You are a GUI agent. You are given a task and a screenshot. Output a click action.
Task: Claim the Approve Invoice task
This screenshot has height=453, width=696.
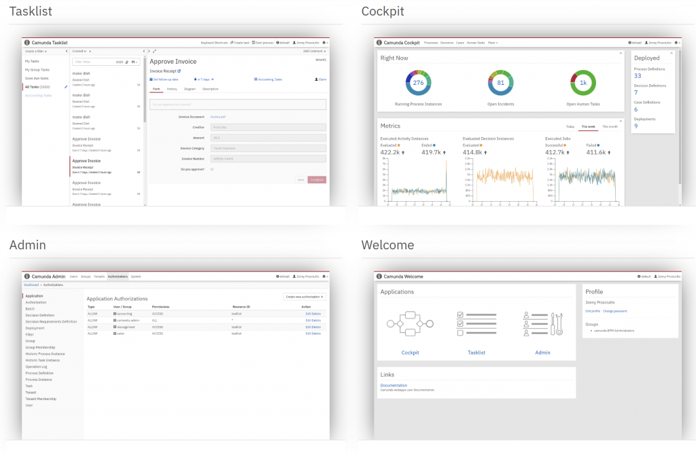321,79
